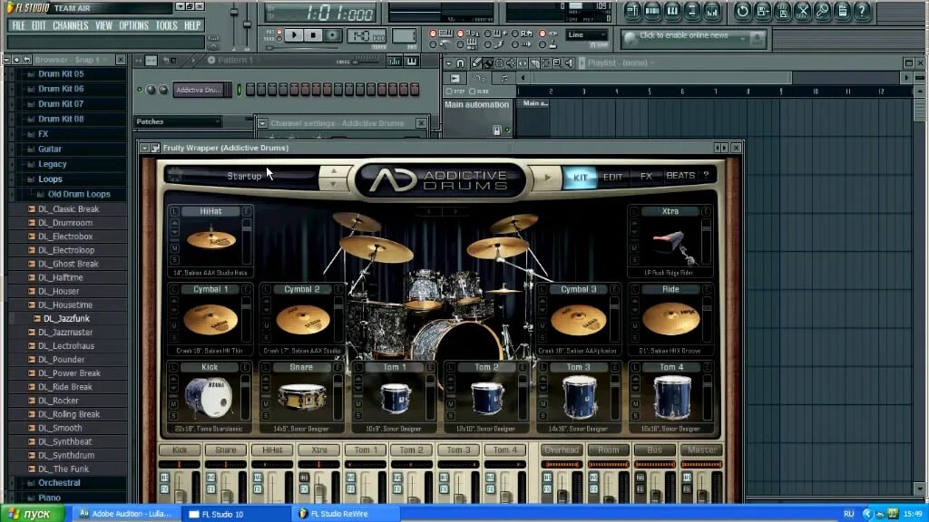Step the Startup preset up arrow
929x522 pixels.
tap(334, 171)
